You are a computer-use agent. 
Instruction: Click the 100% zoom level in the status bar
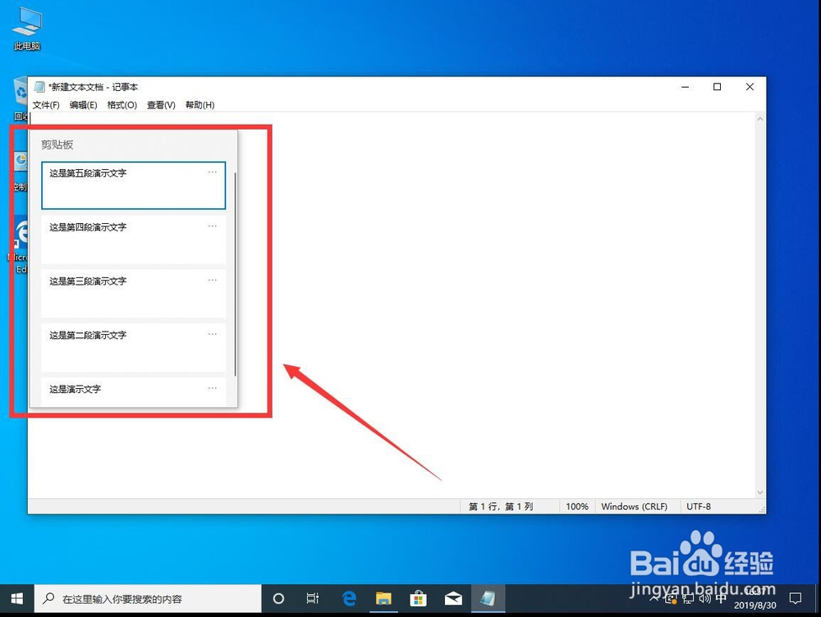pos(577,506)
